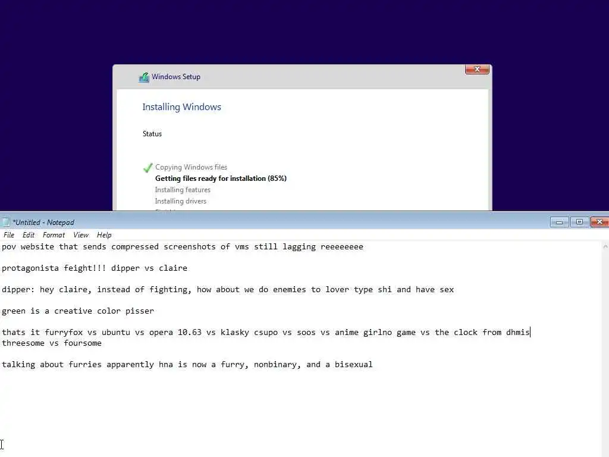Click the Windows Setup icon in title bar
609x457 pixels.
coord(144,77)
